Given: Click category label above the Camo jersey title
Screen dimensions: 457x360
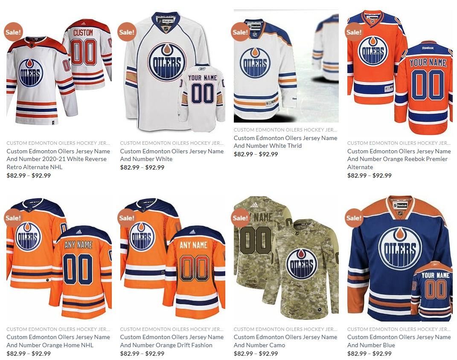Looking at the screenshot, I should click(285, 329).
